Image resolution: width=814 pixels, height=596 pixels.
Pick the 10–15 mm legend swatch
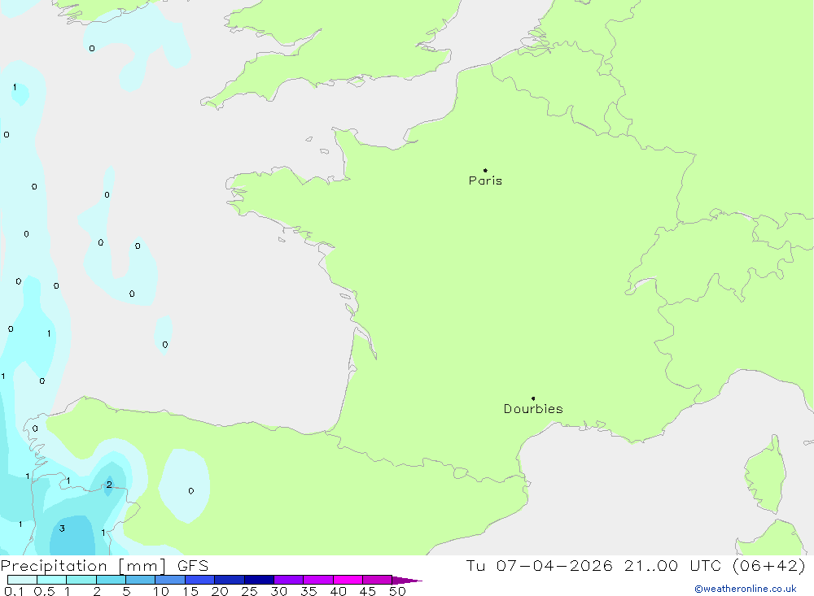point(170,580)
